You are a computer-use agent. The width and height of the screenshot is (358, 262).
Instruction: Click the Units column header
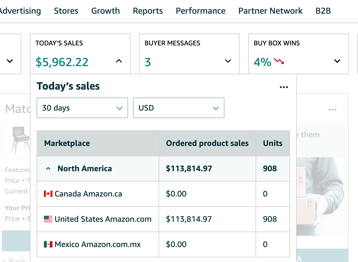(x=273, y=143)
